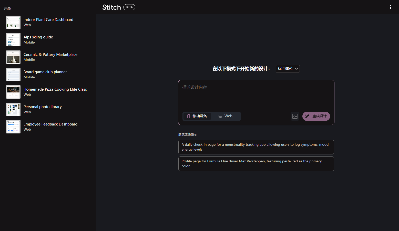Click the 生成设计 generate design button
Screen dimensions: 399x231
[x=316, y=116]
